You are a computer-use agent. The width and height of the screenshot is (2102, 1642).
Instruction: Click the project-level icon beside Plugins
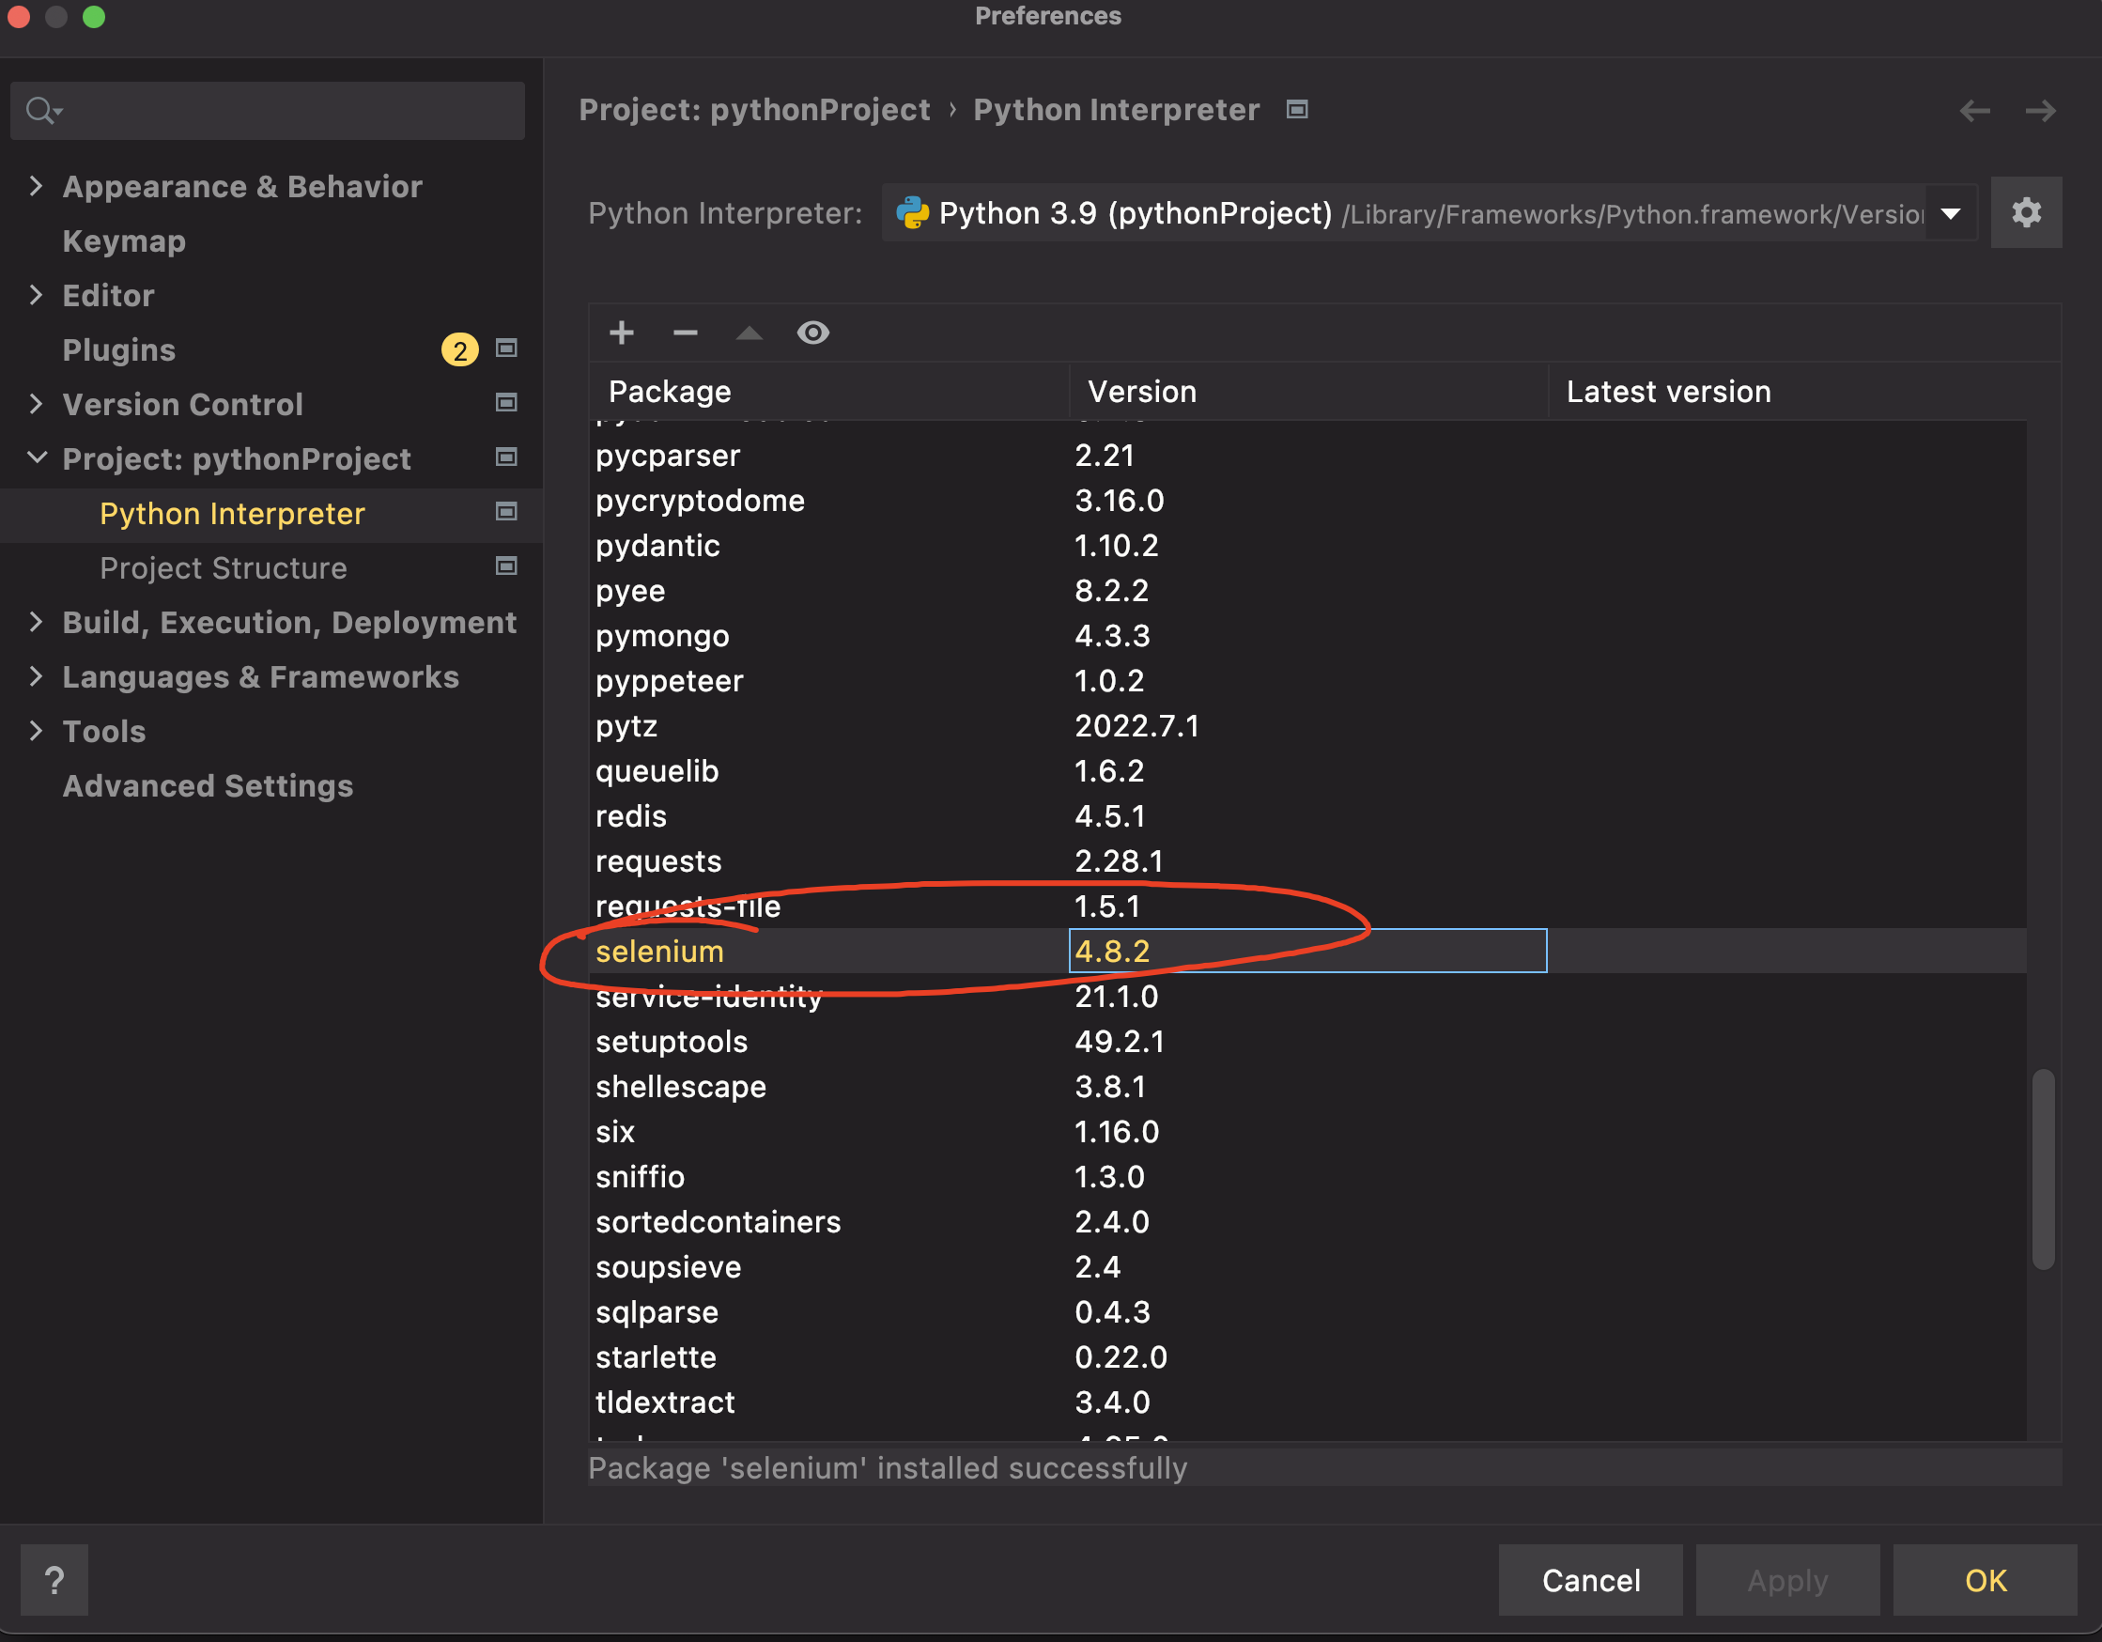(506, 349)
